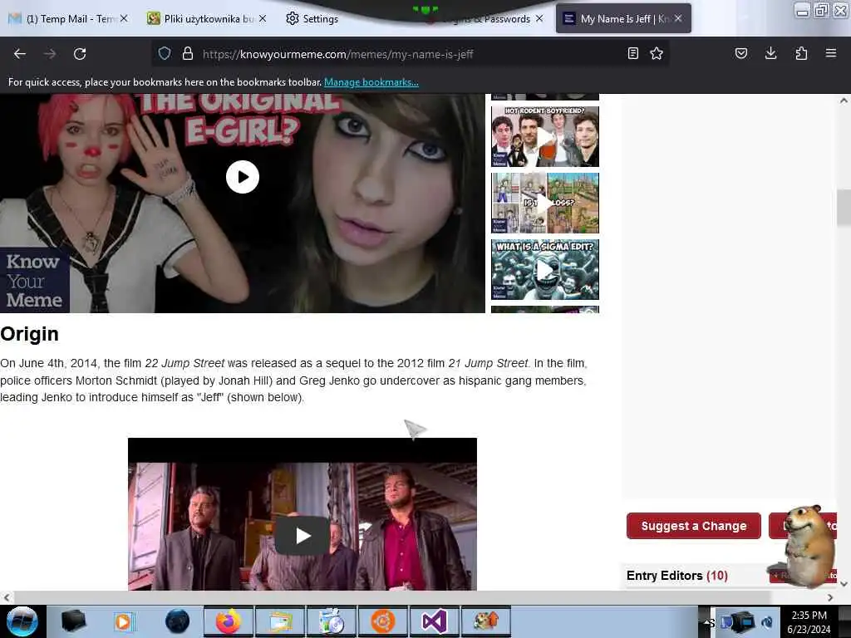The image size is (851, 638).
Task: Click the Origin section heading
Action: click(29, 334)
